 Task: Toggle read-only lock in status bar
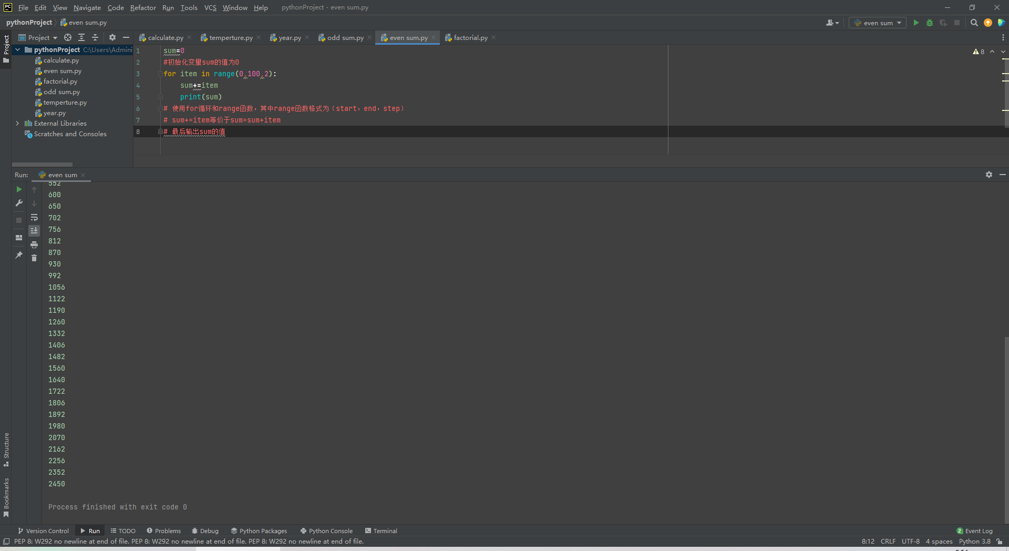click(x=1000, y=542)
